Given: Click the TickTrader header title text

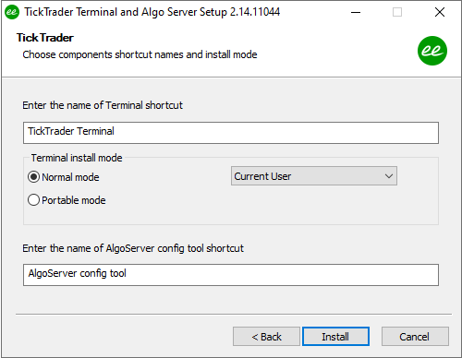Looking at the screenshot, I should (x=45, y=38).
